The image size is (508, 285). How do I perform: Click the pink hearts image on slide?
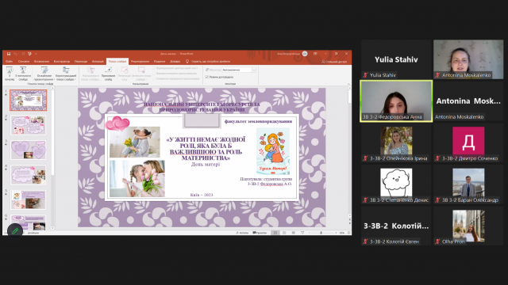pyautogui.click(x=117, y=123)
